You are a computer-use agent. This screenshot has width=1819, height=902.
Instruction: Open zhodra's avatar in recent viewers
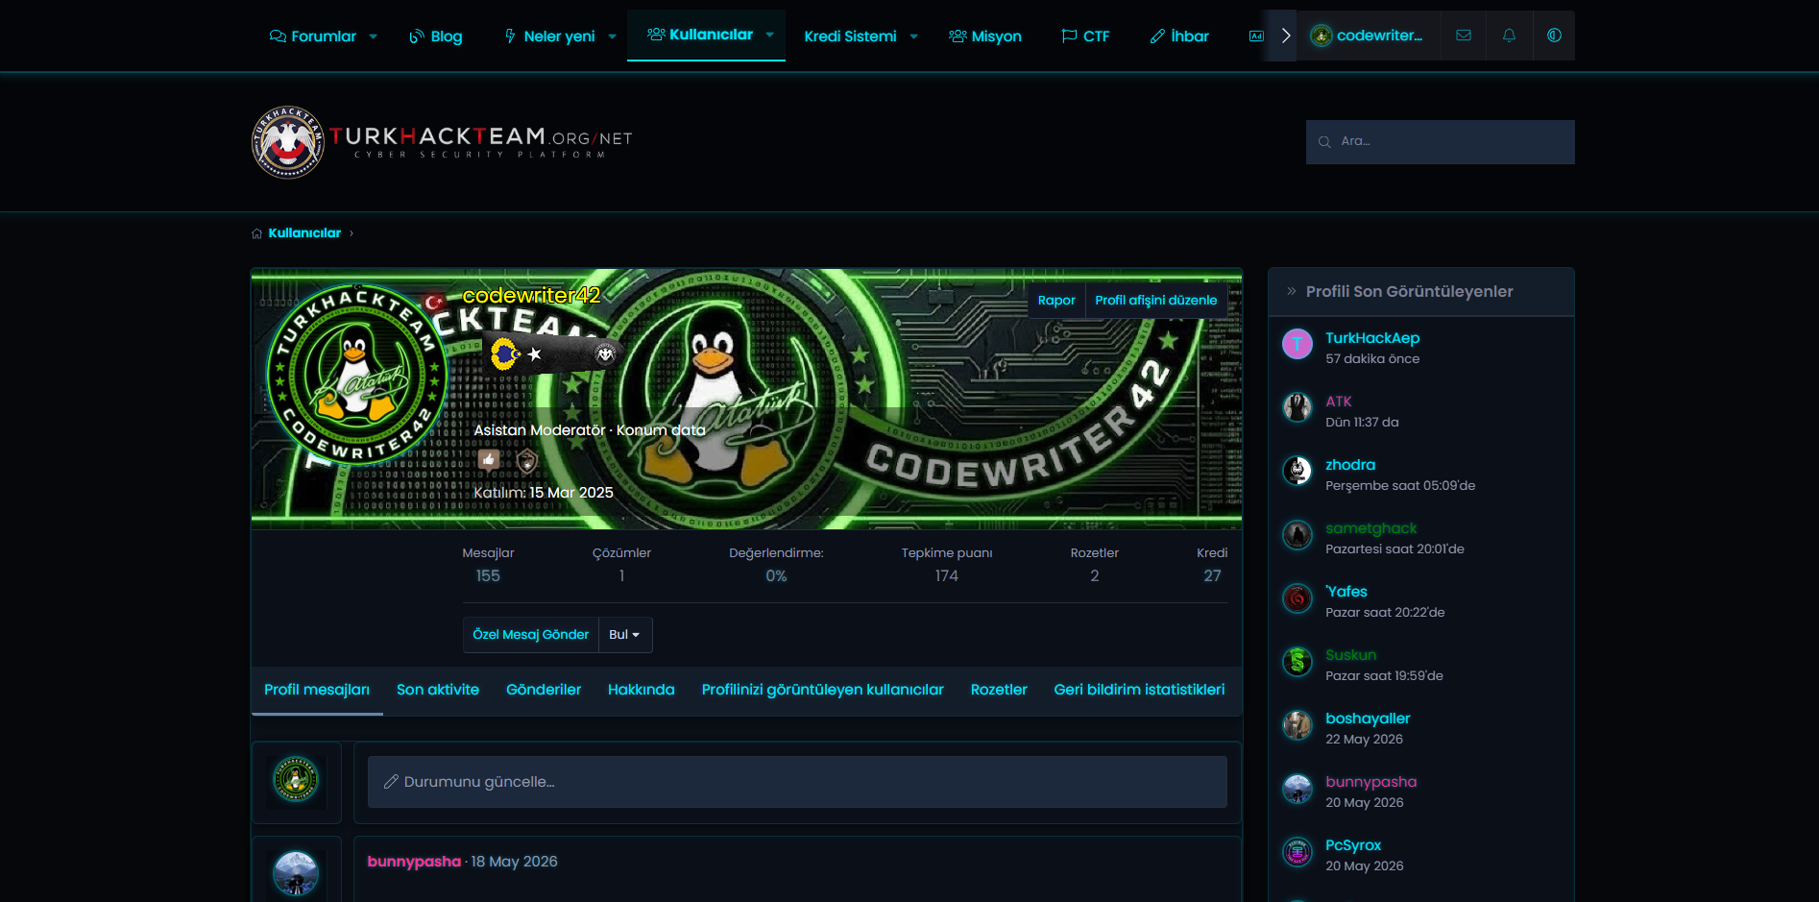pos(1298,471)
